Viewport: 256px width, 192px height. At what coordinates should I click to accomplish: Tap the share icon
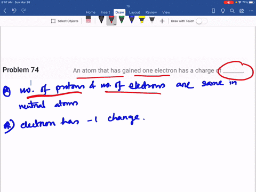[x=242, y=11]
